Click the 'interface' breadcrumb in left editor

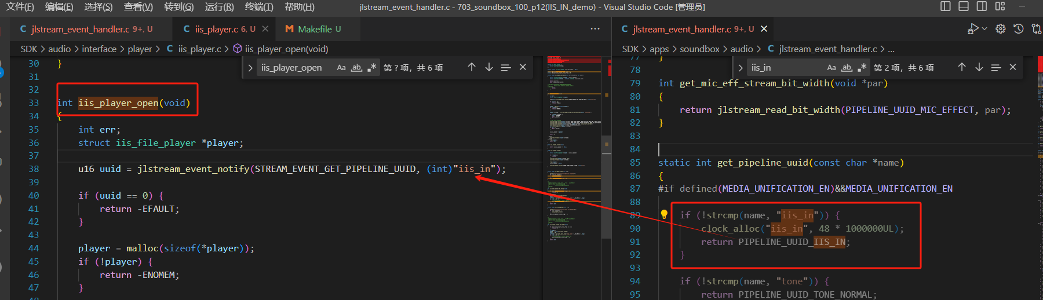[x=99, y=49]
